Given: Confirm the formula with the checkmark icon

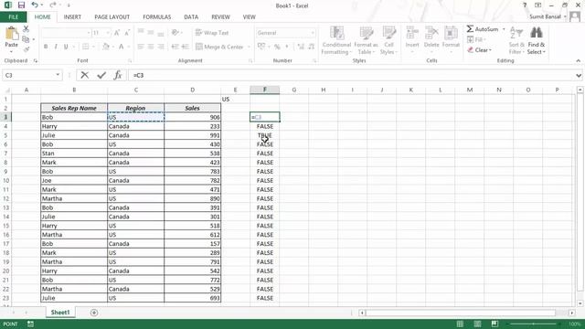Looking at the screenshot, I should [101, 75].
